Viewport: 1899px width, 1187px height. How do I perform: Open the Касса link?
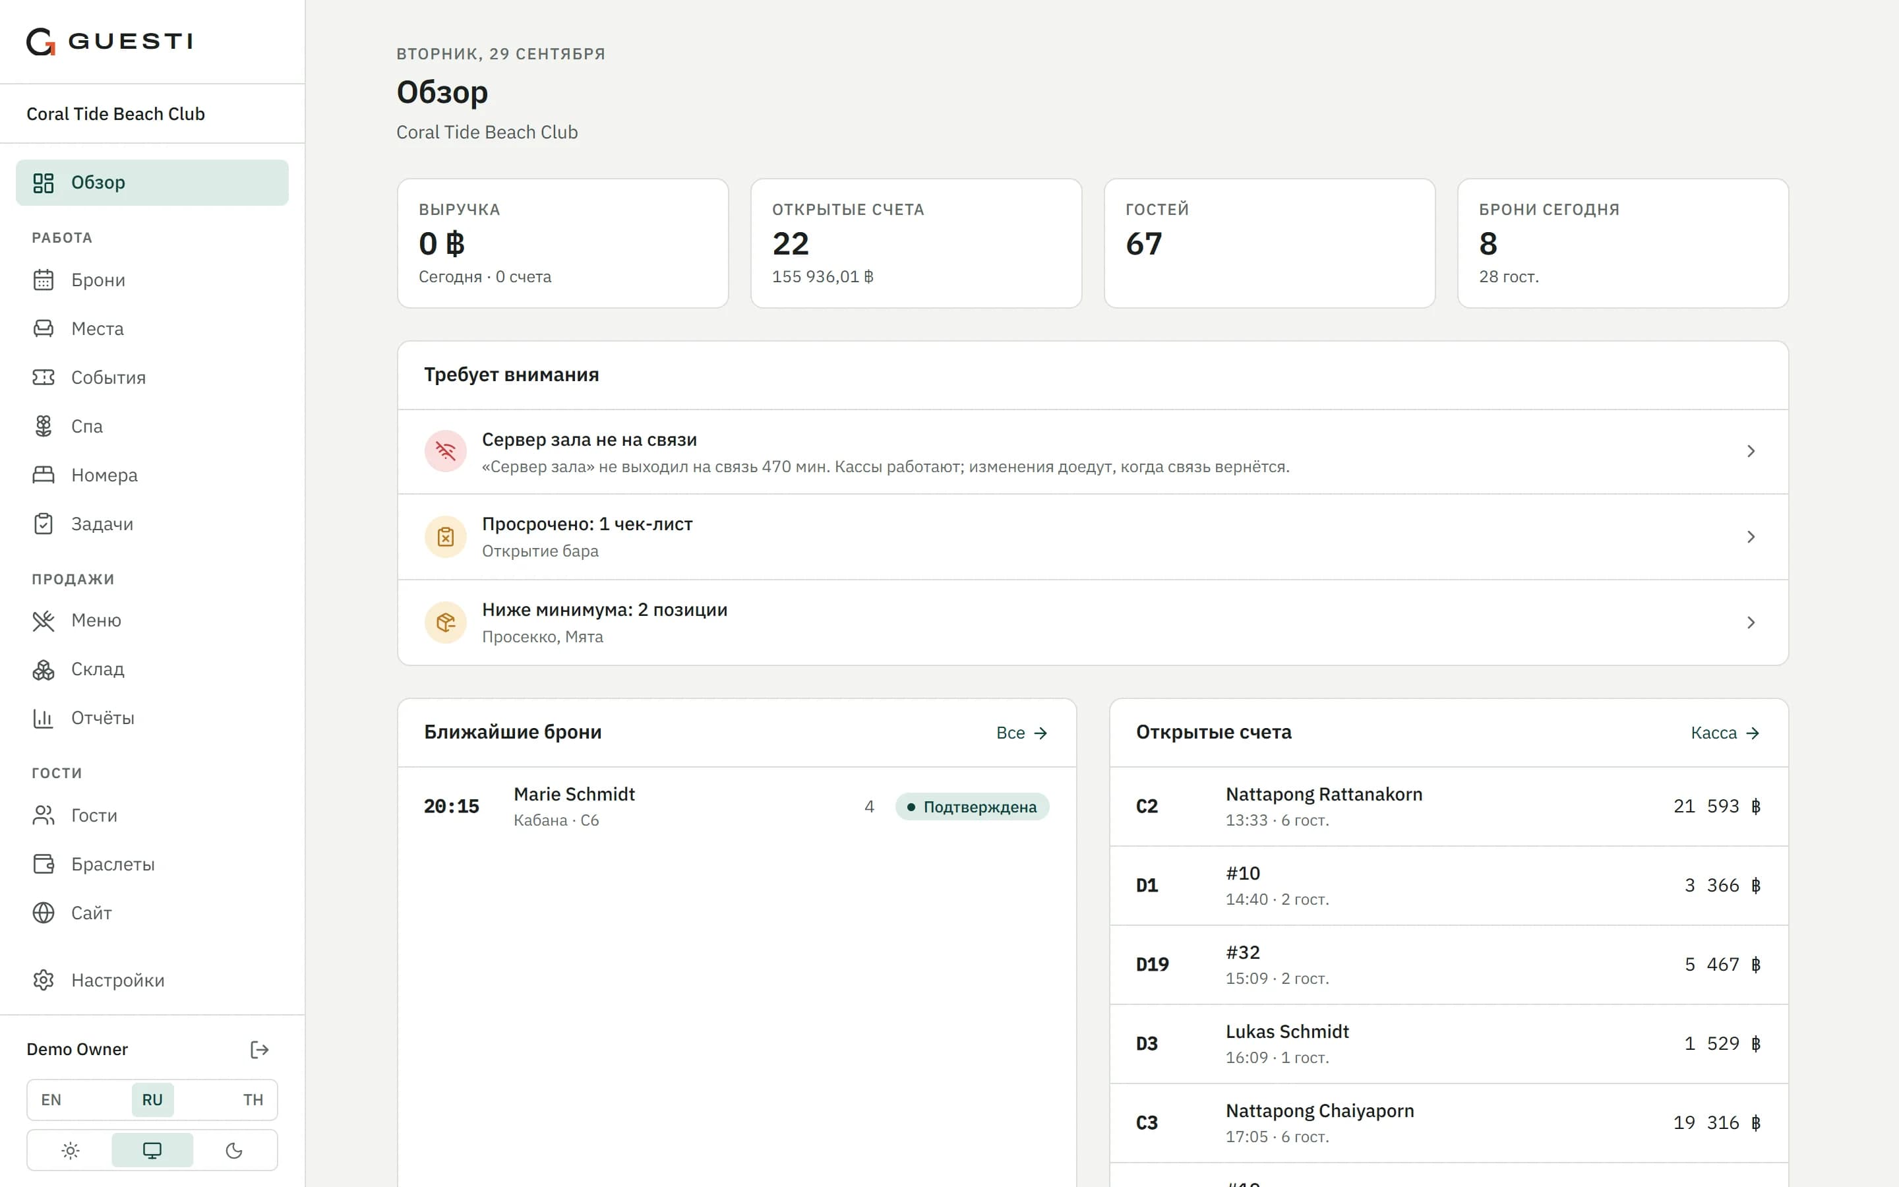click(1725, 733)
